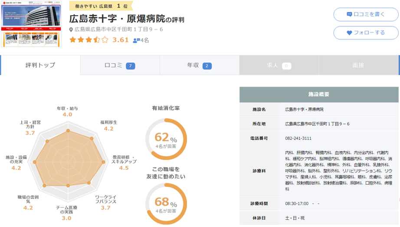Click the 68% recommend-to-friend progress ring
Screen dimensions: 400x227
click(x=166, y=204)
